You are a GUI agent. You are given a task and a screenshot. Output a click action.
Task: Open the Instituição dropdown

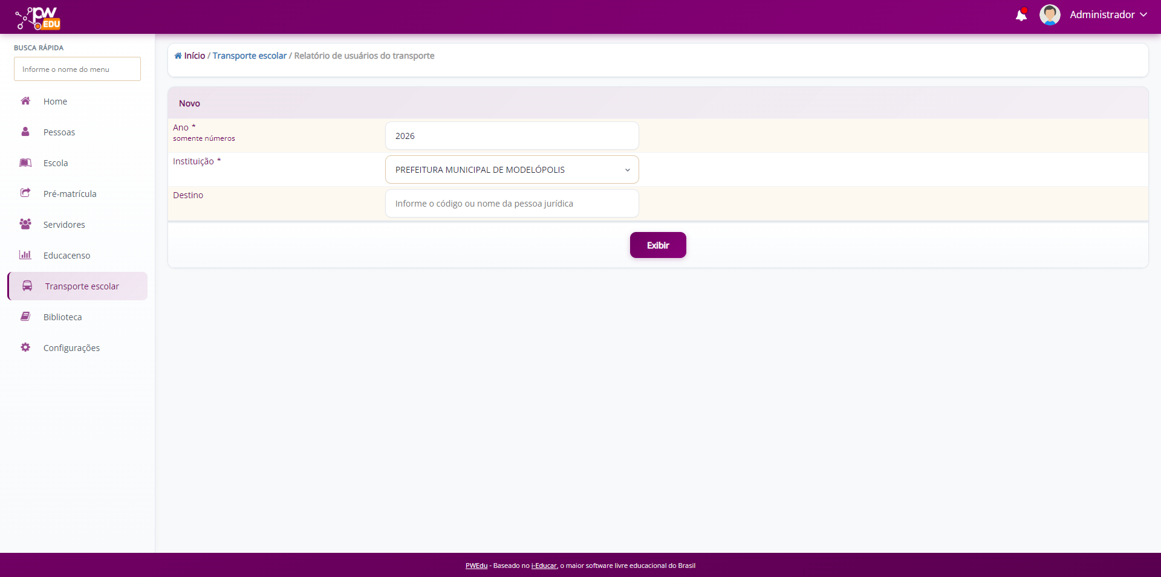coord(512,170)
